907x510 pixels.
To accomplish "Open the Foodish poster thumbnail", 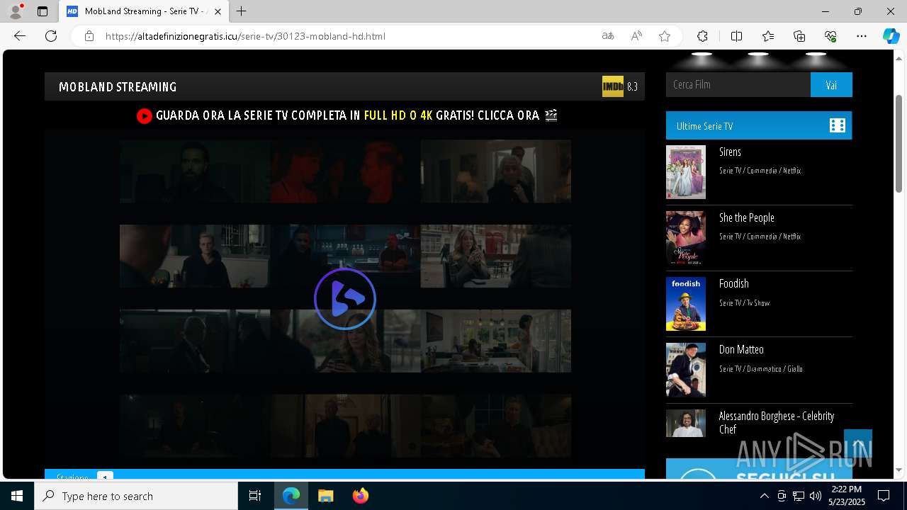I will click(x=686, y=304).
